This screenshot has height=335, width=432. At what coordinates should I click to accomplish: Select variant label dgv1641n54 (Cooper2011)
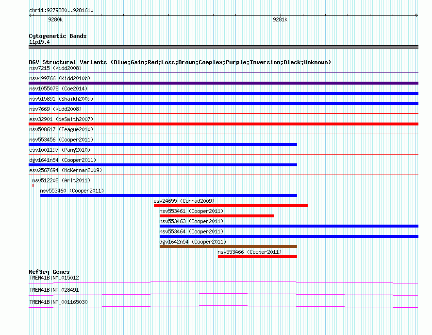tap(63, 160)
